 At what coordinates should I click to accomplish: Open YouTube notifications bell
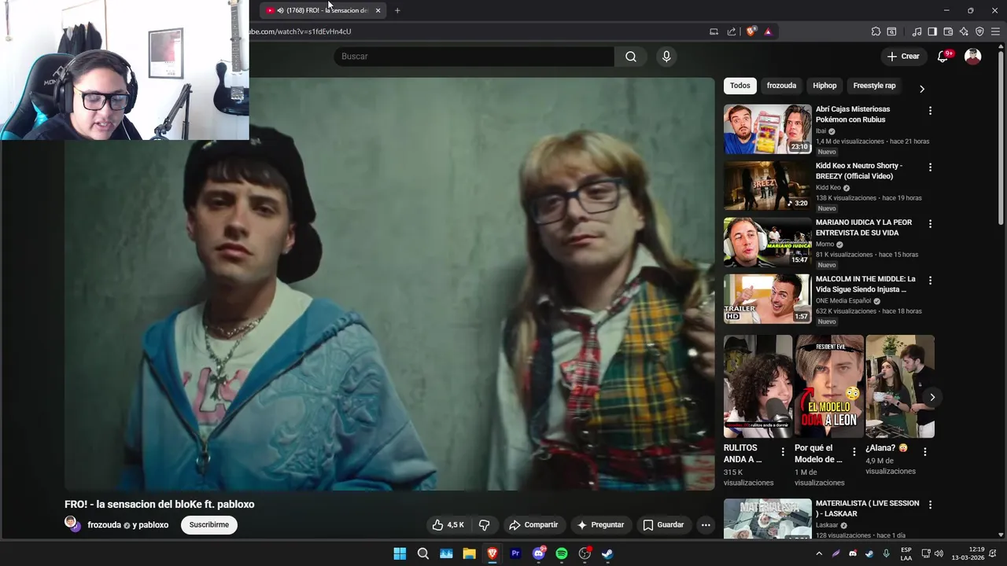pos(943,57)
